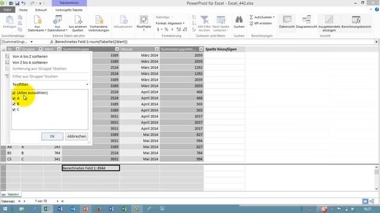Open Excel from the taskbar
380x213 pixels.
[46, 209]
